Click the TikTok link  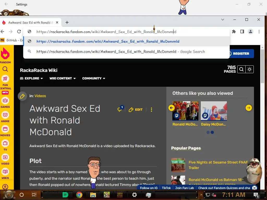click(x=166, y=188)
